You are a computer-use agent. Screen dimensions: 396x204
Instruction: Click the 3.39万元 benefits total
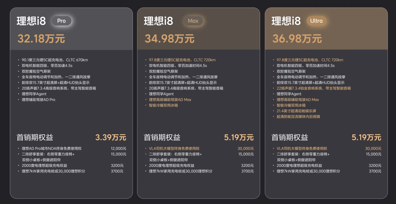point(111,137)
